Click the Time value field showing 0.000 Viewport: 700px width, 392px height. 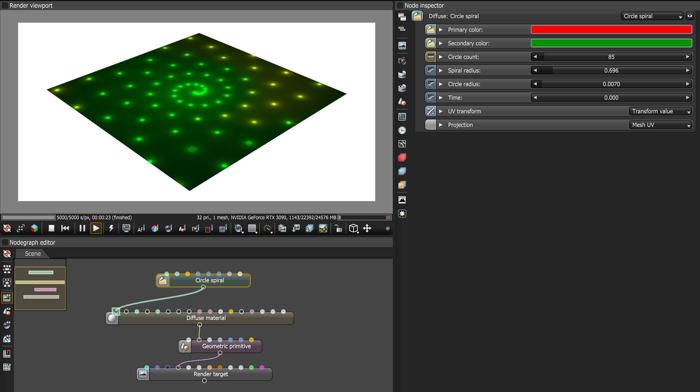click(611, 98)
